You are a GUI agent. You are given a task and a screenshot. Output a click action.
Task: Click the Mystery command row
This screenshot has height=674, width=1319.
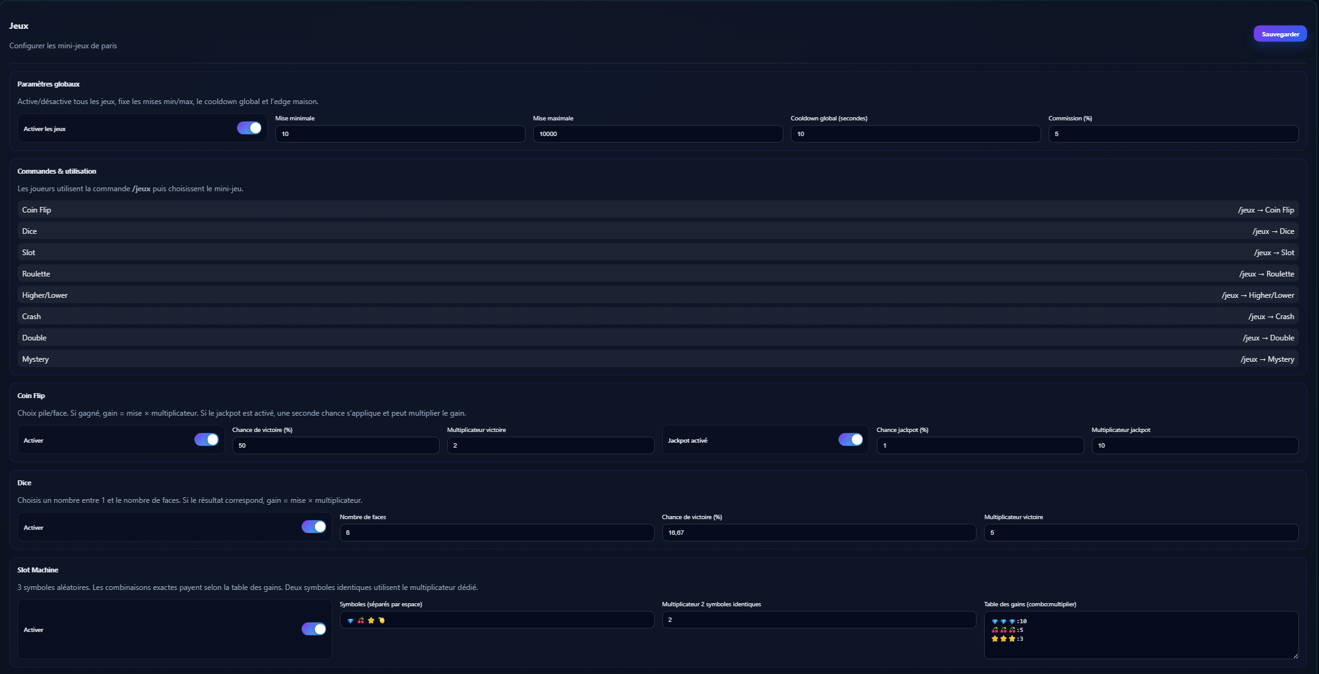657,359
